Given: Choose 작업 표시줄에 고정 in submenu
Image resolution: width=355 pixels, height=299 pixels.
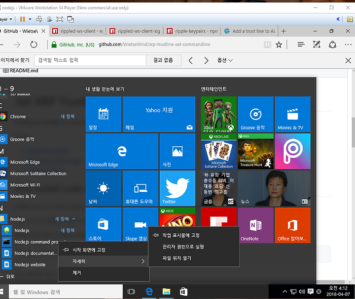Looking at the screenshot, I should [x=194, y=235].
